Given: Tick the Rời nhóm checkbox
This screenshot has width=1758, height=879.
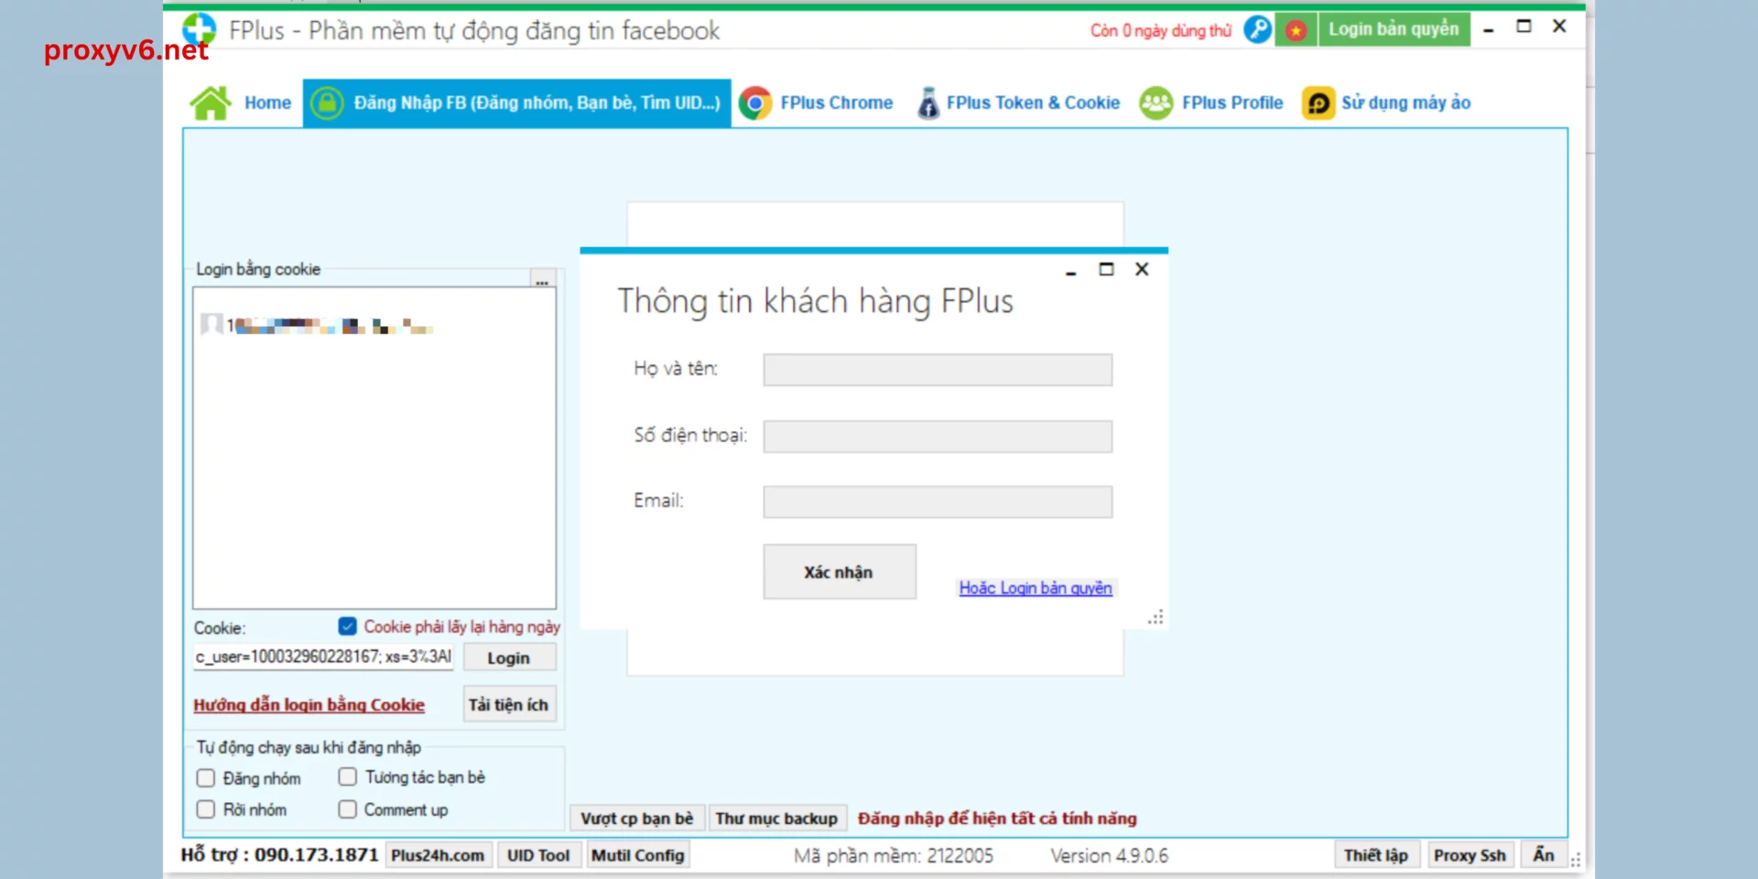Looking at the screenshot, I should pyautogui.click(x=206, y=809).
